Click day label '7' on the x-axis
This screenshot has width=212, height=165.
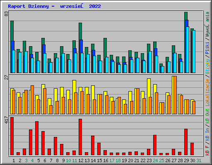(x=51, y=160)
